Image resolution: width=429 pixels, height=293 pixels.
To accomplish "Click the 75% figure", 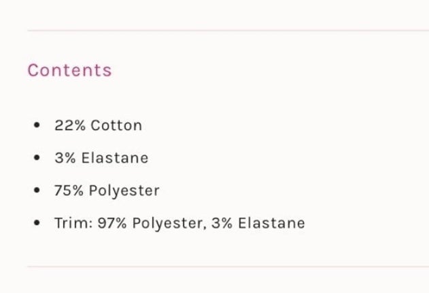I will [69, 191].
